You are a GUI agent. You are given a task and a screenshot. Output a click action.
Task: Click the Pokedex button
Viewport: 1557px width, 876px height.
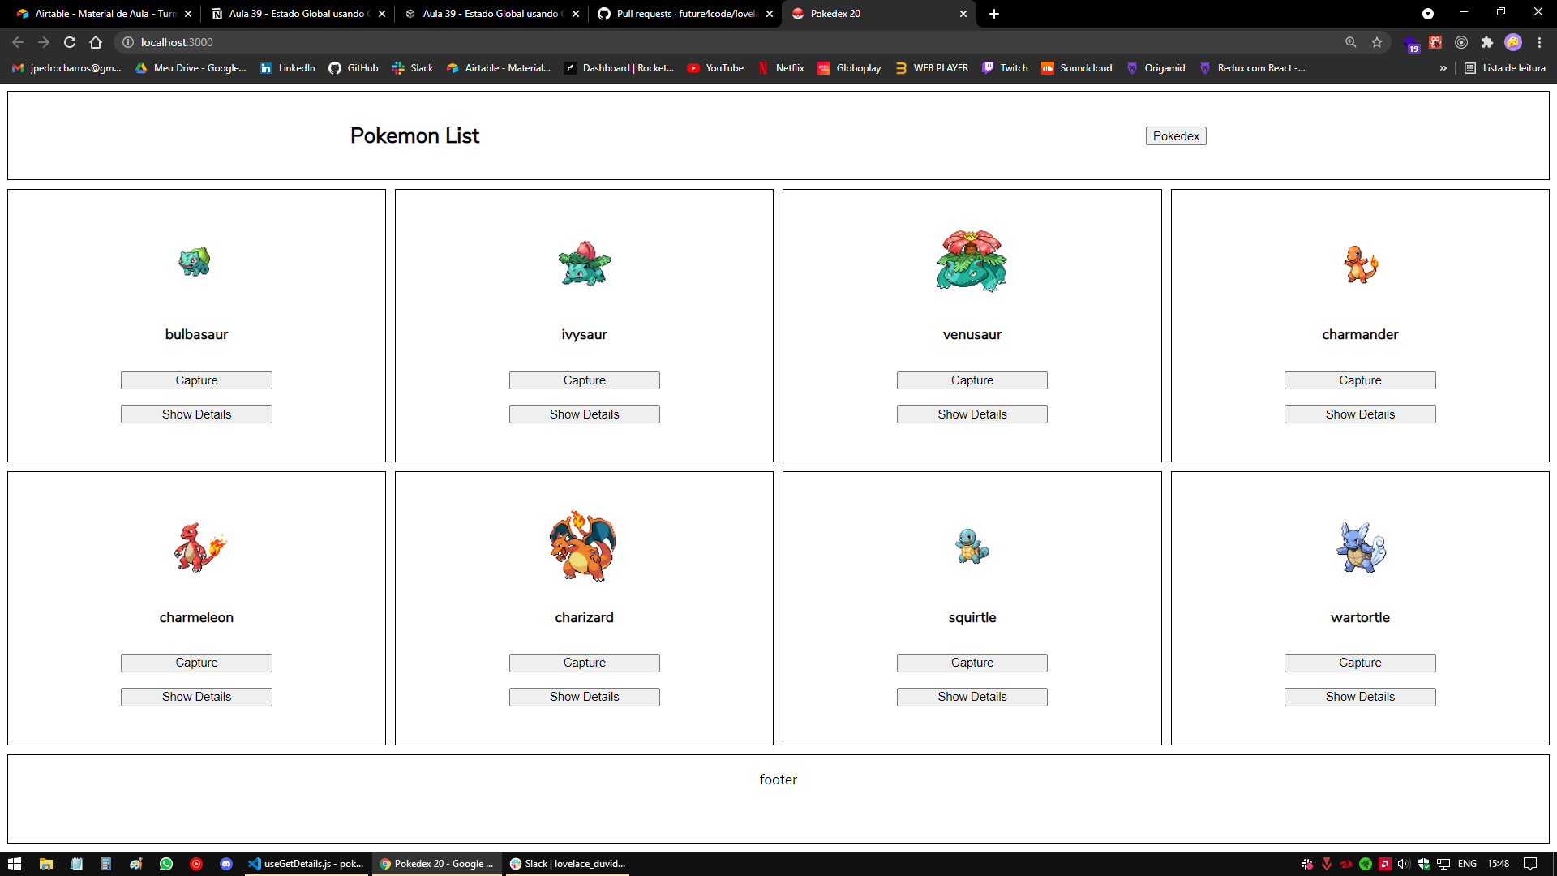1175,135
